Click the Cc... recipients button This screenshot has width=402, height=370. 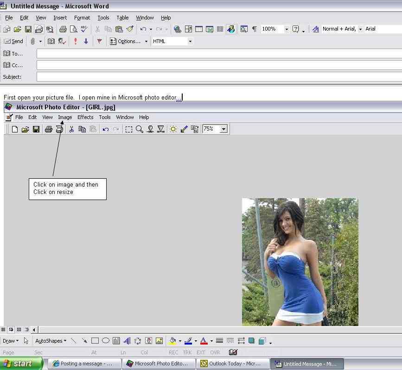click(13, 65)
